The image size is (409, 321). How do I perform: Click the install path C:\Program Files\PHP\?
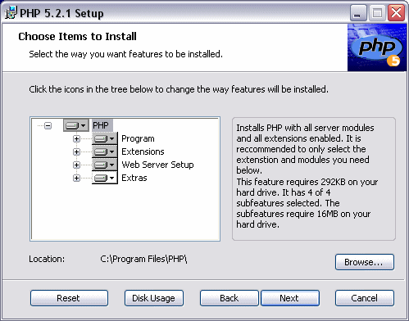click(143, 259)
